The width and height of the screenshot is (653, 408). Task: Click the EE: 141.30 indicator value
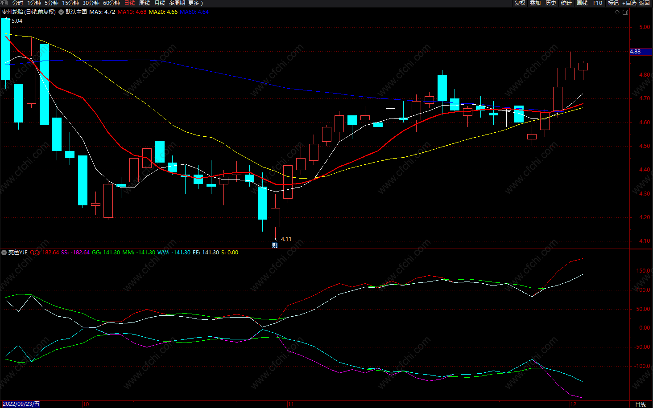(206, 253)
